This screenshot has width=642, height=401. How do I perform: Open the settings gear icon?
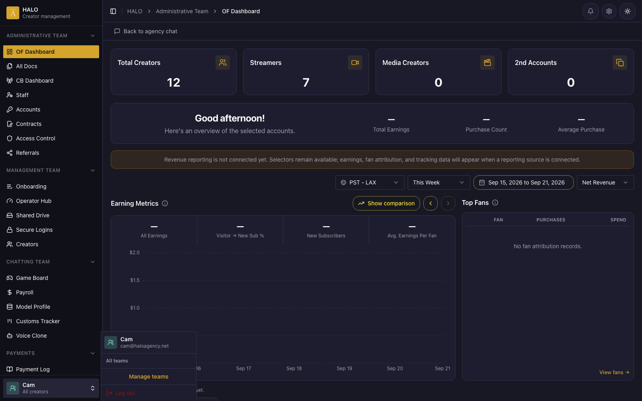(x=609, y=11)
